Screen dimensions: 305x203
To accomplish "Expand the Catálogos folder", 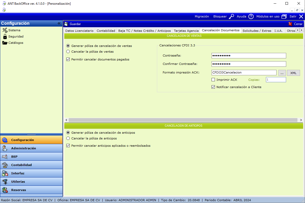I will pyautogui.click(x=5, y=43).
